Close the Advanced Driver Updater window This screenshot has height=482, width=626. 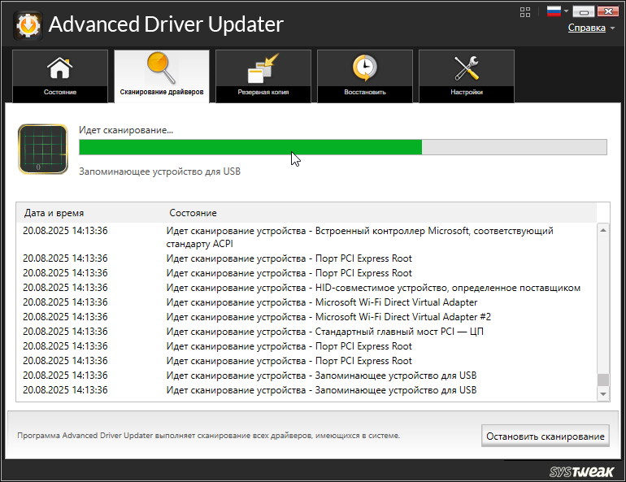coord(608,11)
